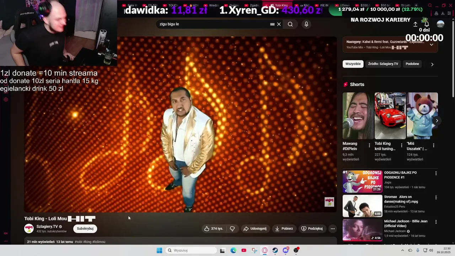Share the video via Udostępnij
The image size is (455, 256).
pos(255,229)
